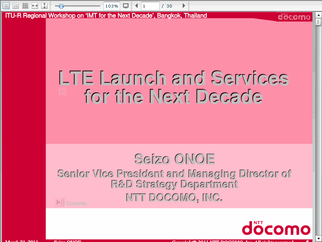The image size is (322, 242).
Task: Fit page to height icon
Action: [44, 6]
